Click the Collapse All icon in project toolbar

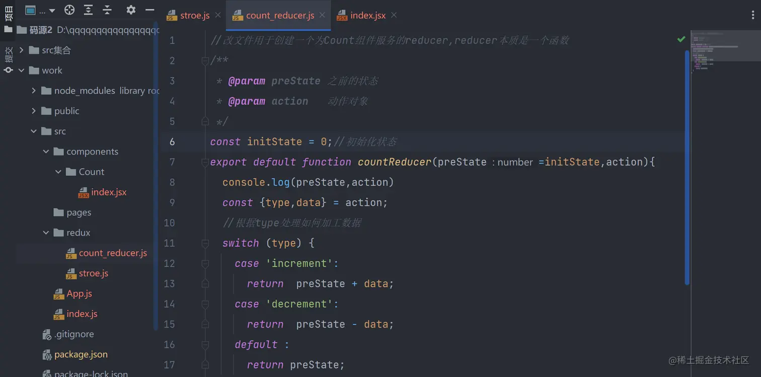point(107,10)
